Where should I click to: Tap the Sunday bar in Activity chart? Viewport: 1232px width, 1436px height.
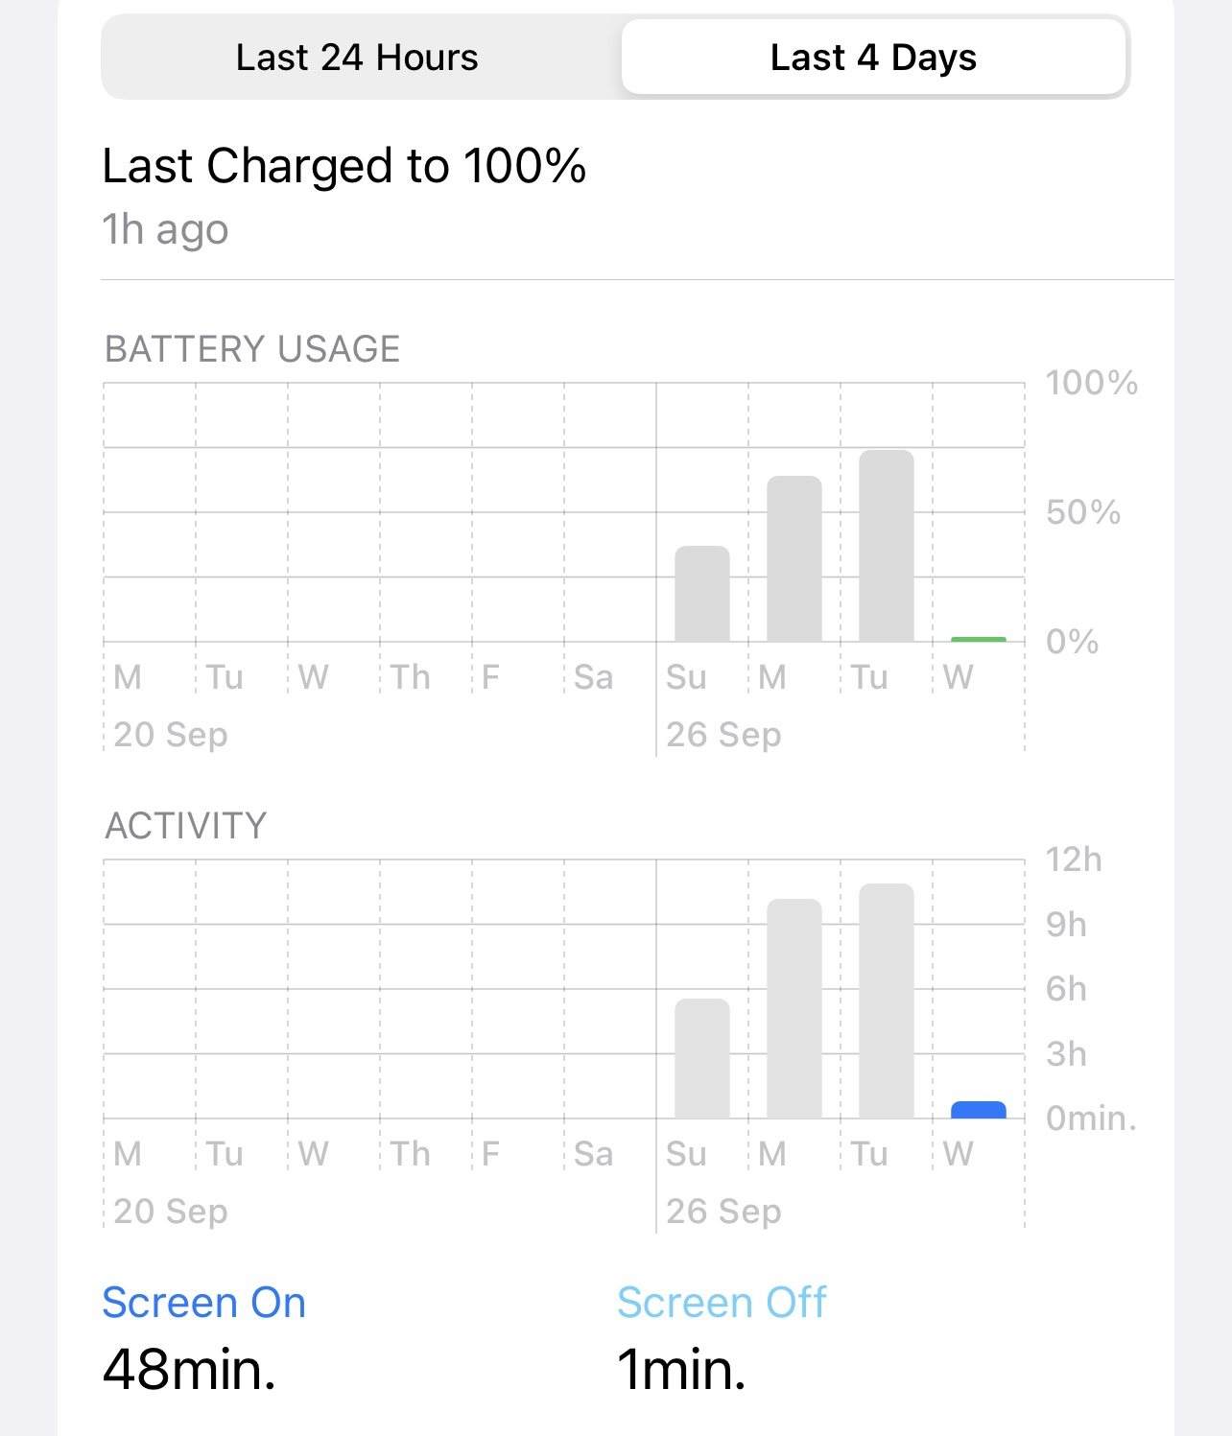[x=702, y=1058]
